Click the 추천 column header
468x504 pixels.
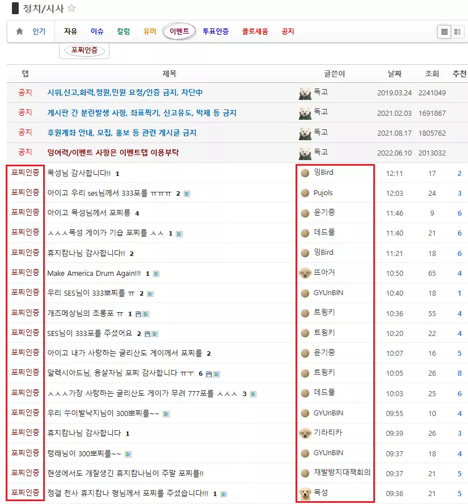coord(459,74)
